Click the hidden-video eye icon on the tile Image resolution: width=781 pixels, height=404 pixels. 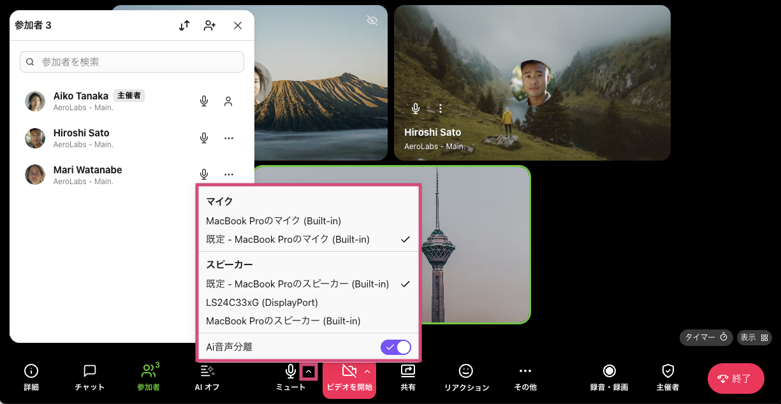372,20
